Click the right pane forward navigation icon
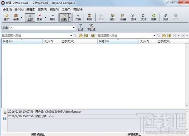This screenshot has width=189, height=136. [183, 36]
